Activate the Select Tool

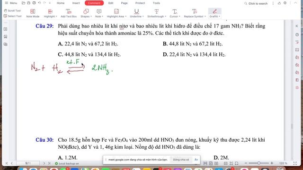click(13, 16)
